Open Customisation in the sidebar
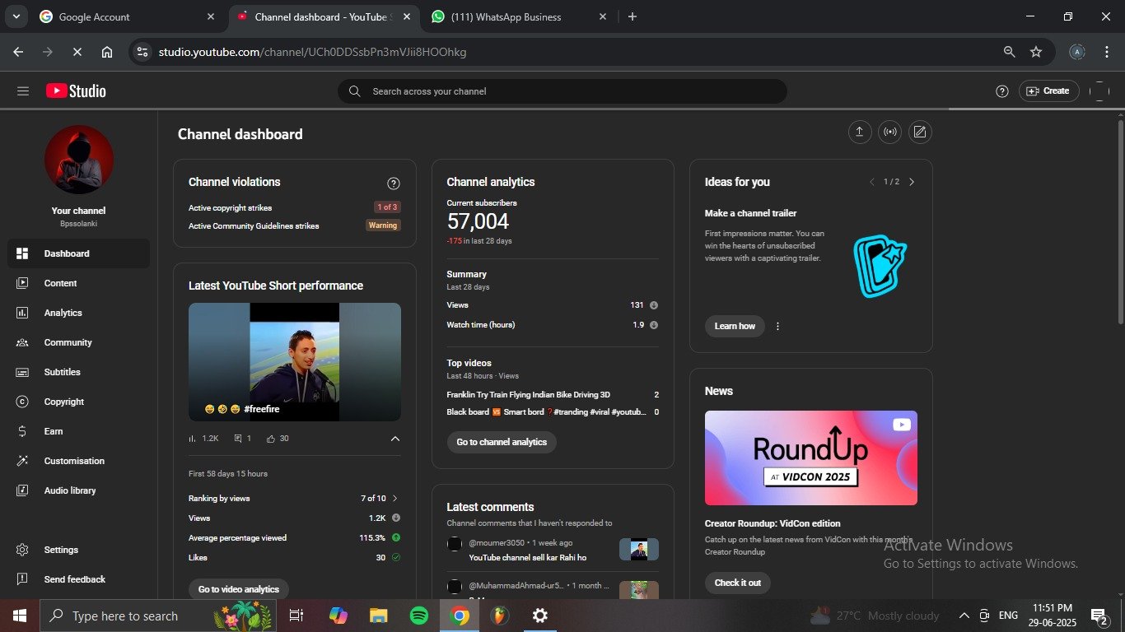This screenshot has width=1125, height=632. tap(78, 461)
